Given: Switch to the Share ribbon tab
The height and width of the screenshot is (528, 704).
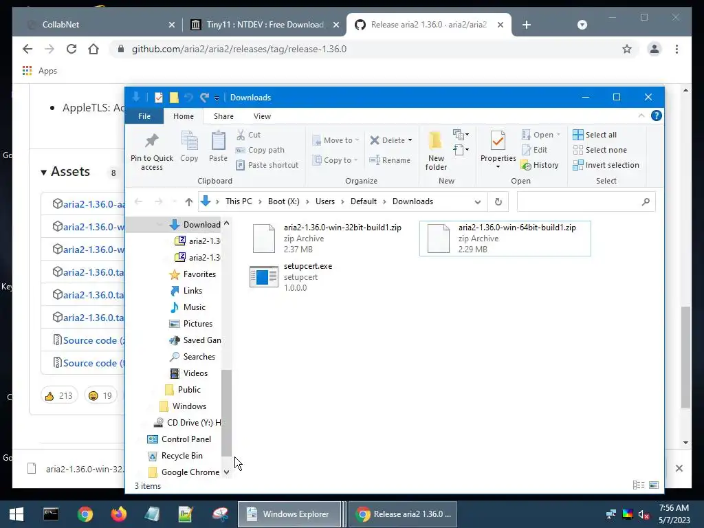Looking at the screenshot, I should (223, 116).
